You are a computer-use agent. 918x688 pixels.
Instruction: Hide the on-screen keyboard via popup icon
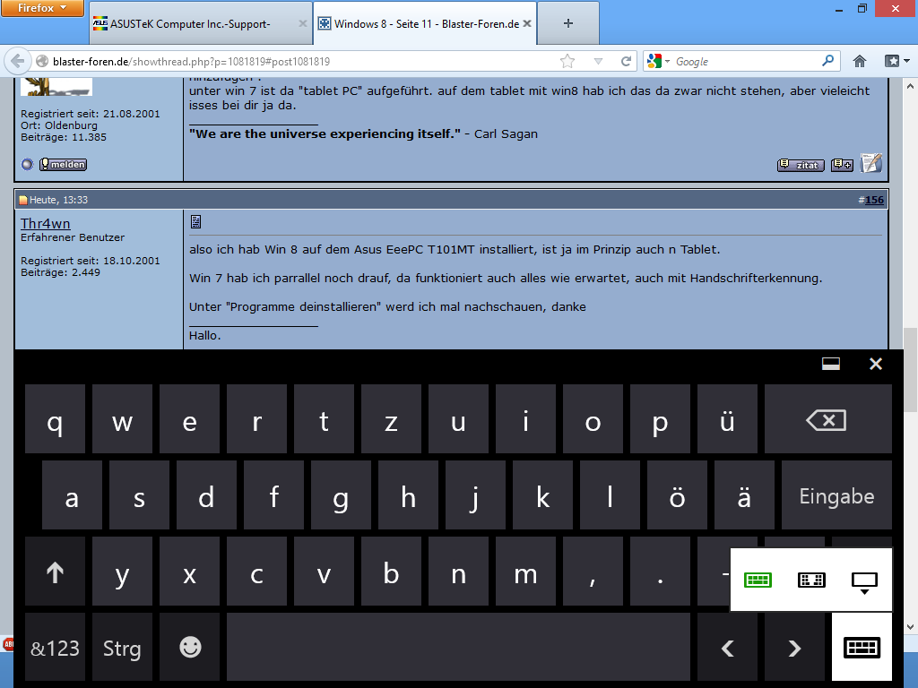pyautogui.click(x=864, y=582)
